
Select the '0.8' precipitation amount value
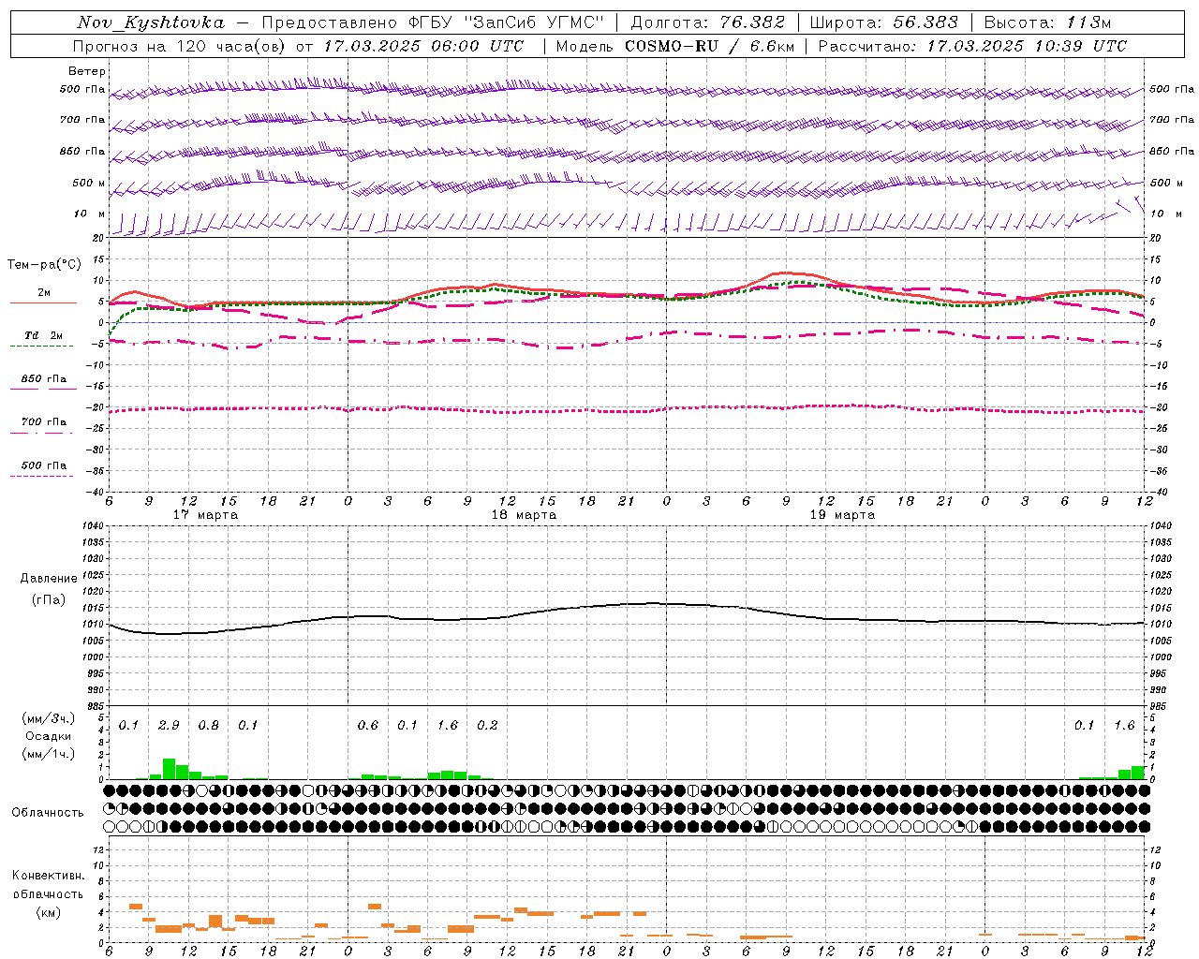[208, 725]
